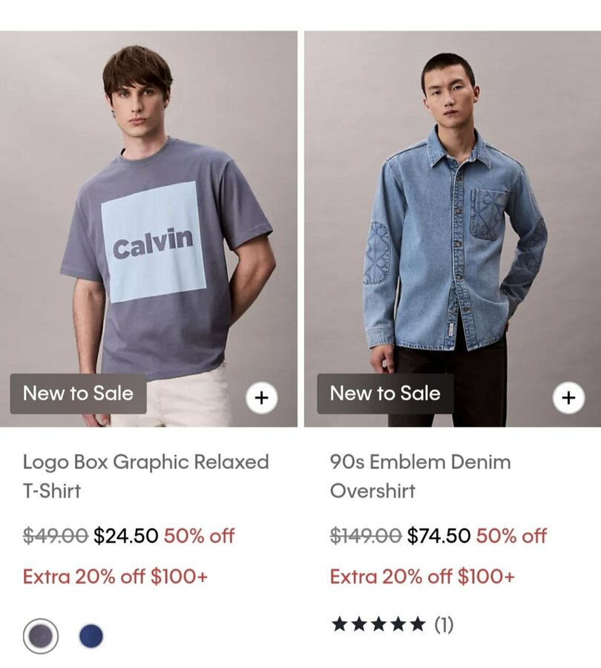Open Logo Box Graphic Relaxed T-Shirt title link
The height and width of the screenshot is (668, 601).
[145, 477]
